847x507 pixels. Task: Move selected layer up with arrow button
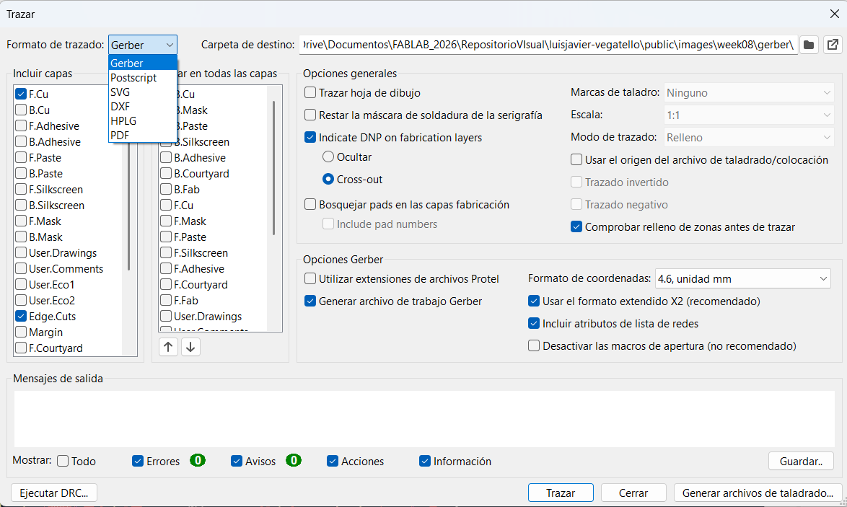coord(168,347)
